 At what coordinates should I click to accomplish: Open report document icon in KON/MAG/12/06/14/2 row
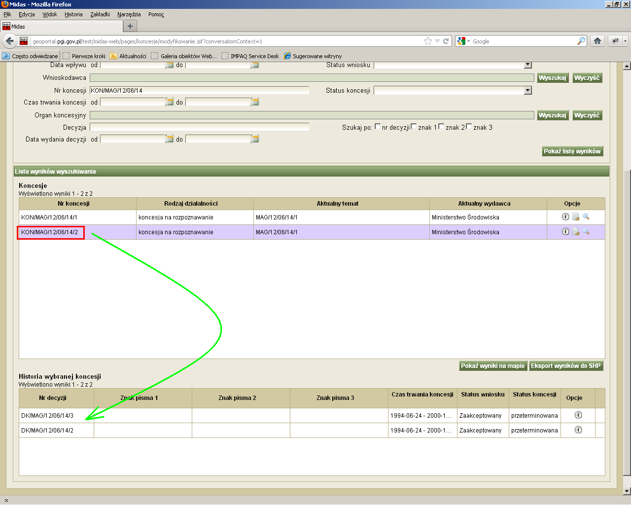coord(575,232)
